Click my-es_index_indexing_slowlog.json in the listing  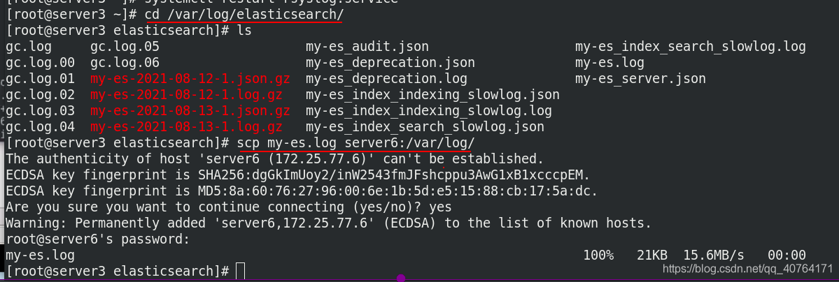click(432, 95)
